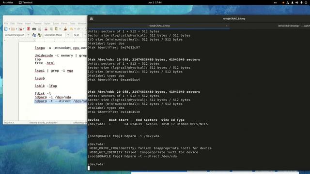This screenshot has height=174, width=310.
Task: Click the Writer horizontal ruler
Action: pyautogui.click(x=53, y=40)
